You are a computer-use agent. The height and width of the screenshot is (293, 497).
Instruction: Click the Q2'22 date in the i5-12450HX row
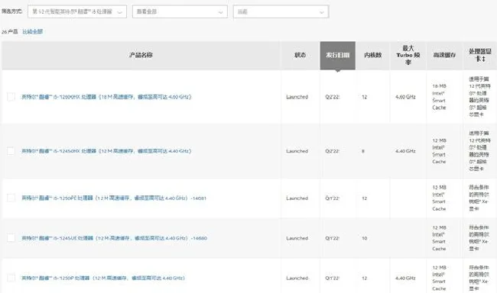332,151
